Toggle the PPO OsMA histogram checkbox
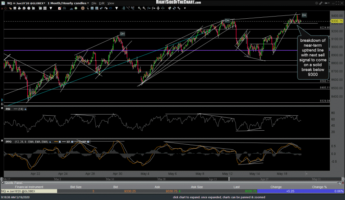The height and width of the screenshot is (200, 345). click(88, 142)
